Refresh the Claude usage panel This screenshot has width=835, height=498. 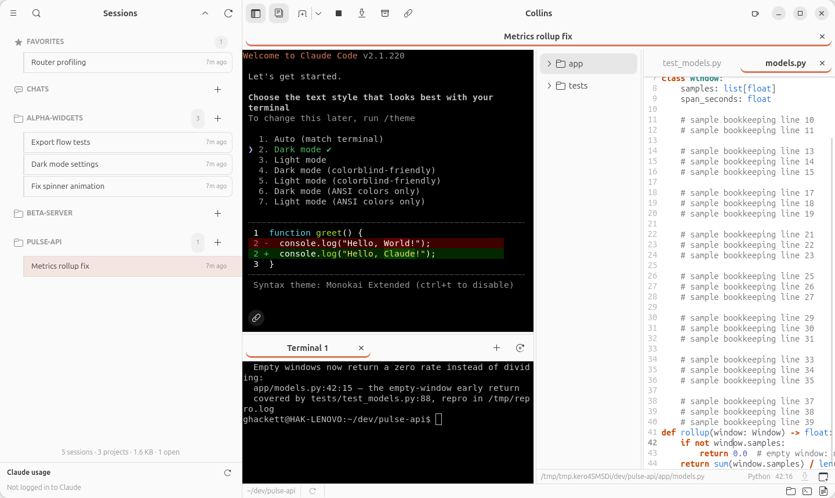tap(227, 473)
